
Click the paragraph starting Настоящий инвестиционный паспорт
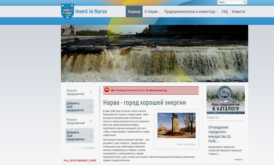[149, 150]
